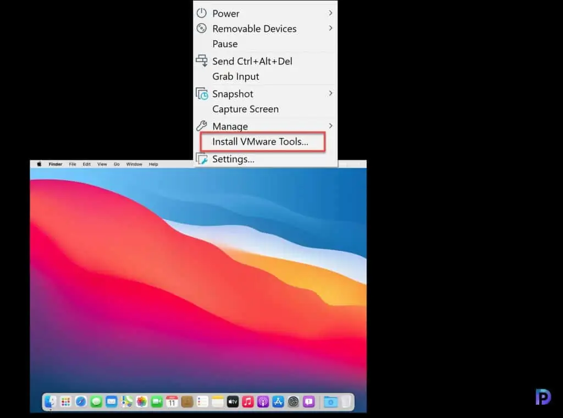Open Photos app in Dock
The image size is (563, 418).
click(141, 402)
